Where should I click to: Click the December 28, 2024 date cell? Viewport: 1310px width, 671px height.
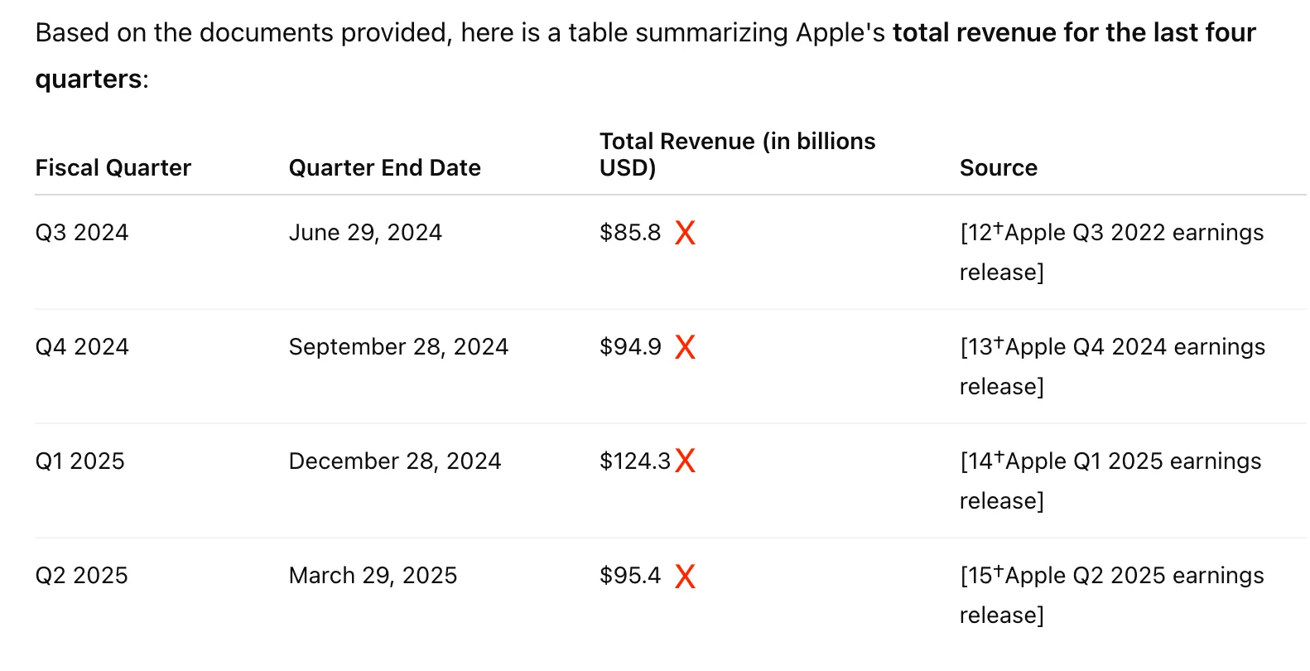click(395, 461)
